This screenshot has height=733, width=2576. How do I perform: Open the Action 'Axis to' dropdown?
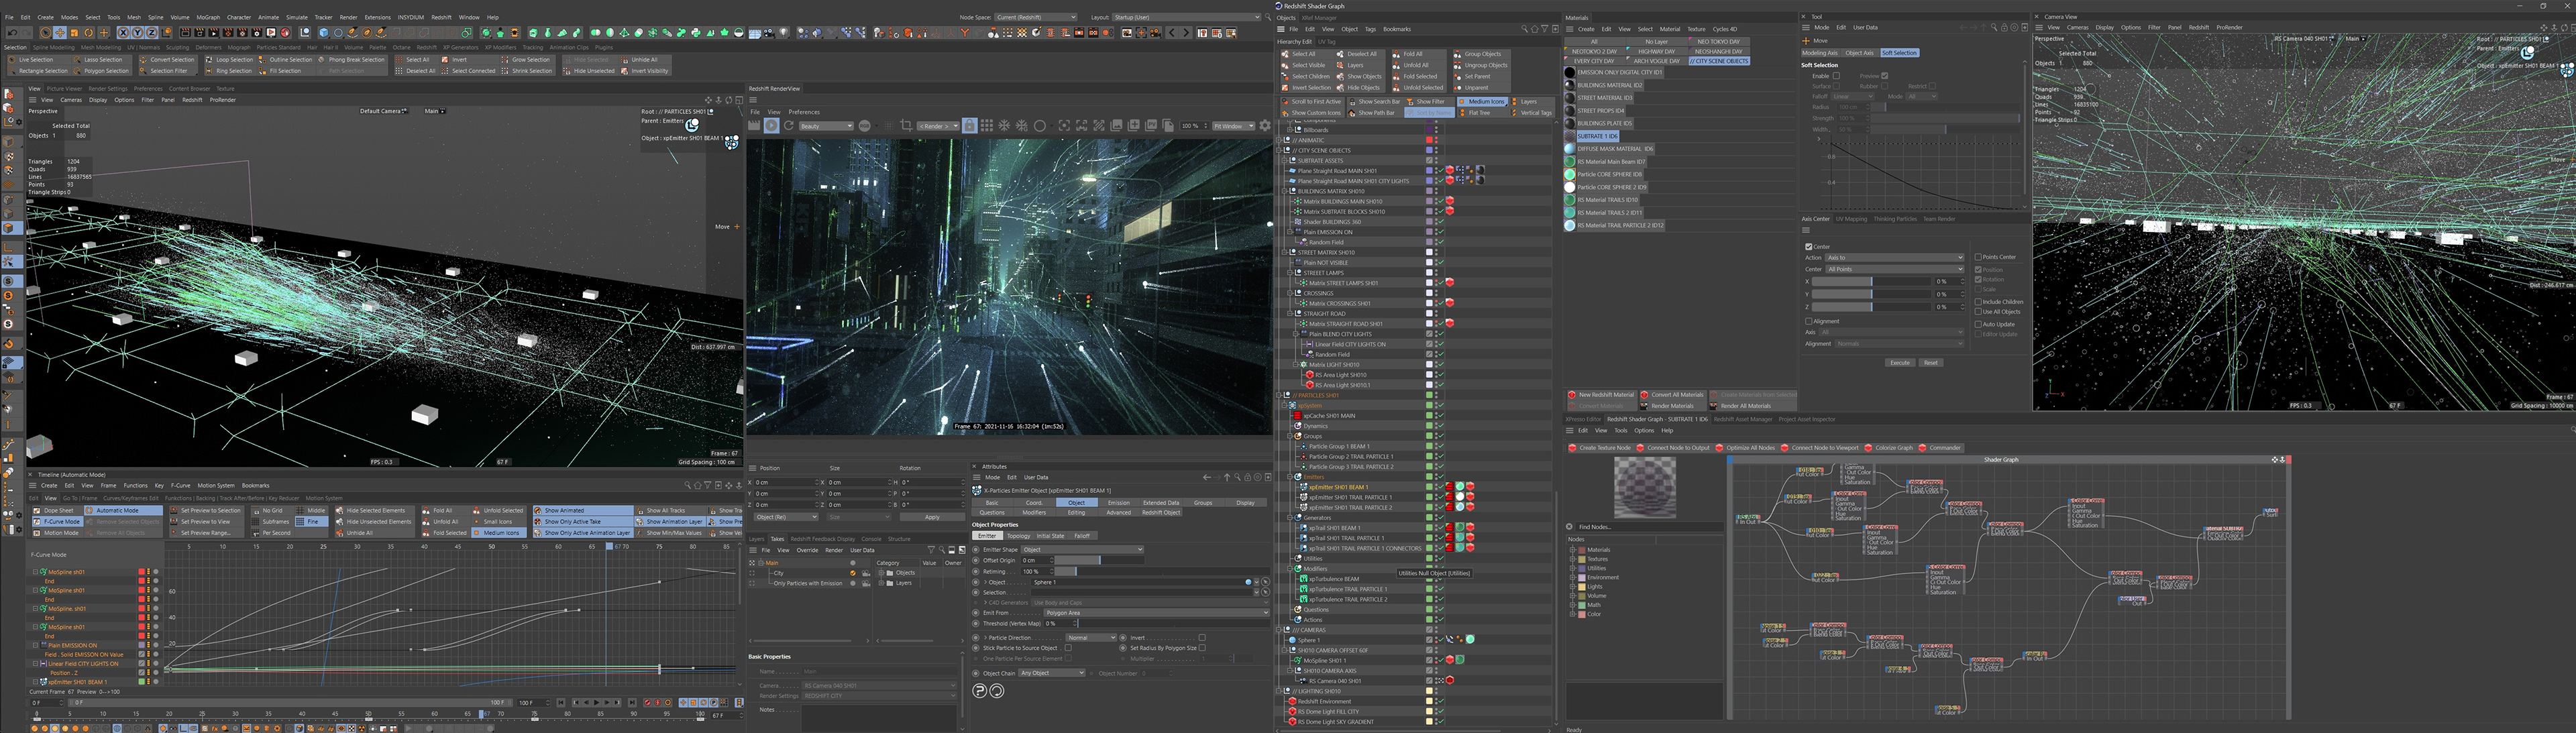pyautogui.click(x=1895, y=258)
